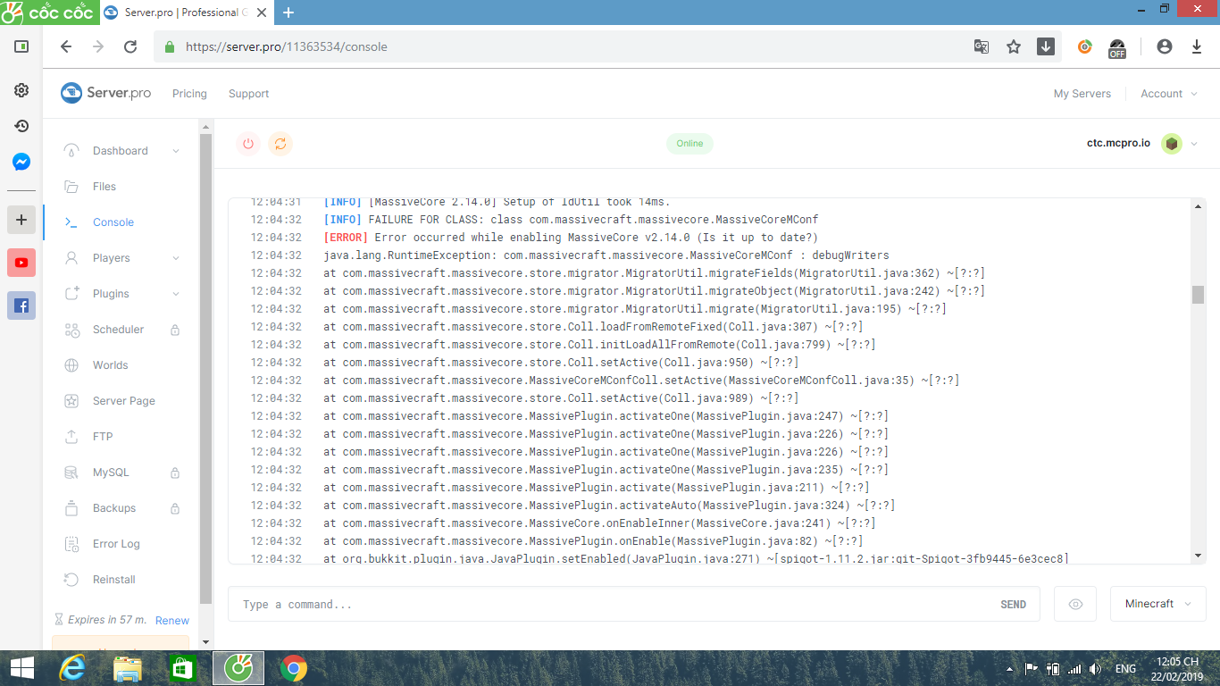Click the Server Page star icon
Image resolution: width=1220 pixels, height=686 pixels.
[72, 401]
